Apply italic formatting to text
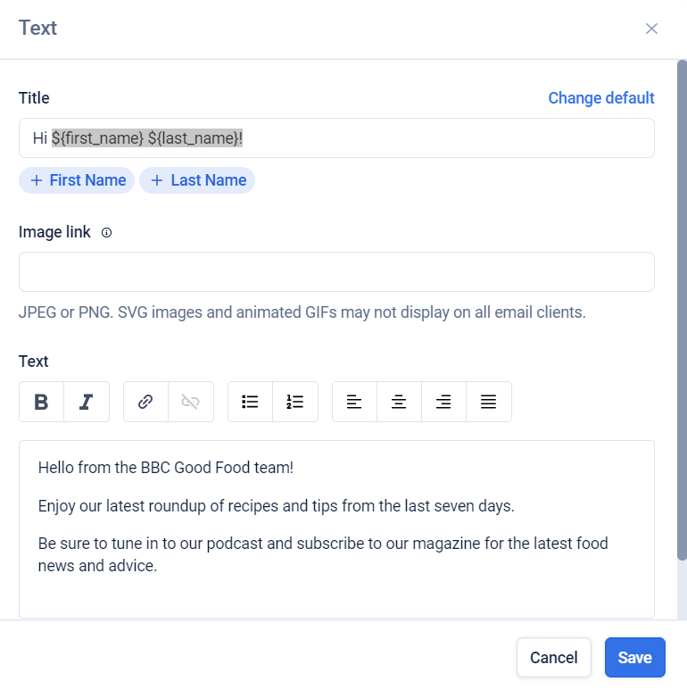The image size is (687, 690). point(87,402)
